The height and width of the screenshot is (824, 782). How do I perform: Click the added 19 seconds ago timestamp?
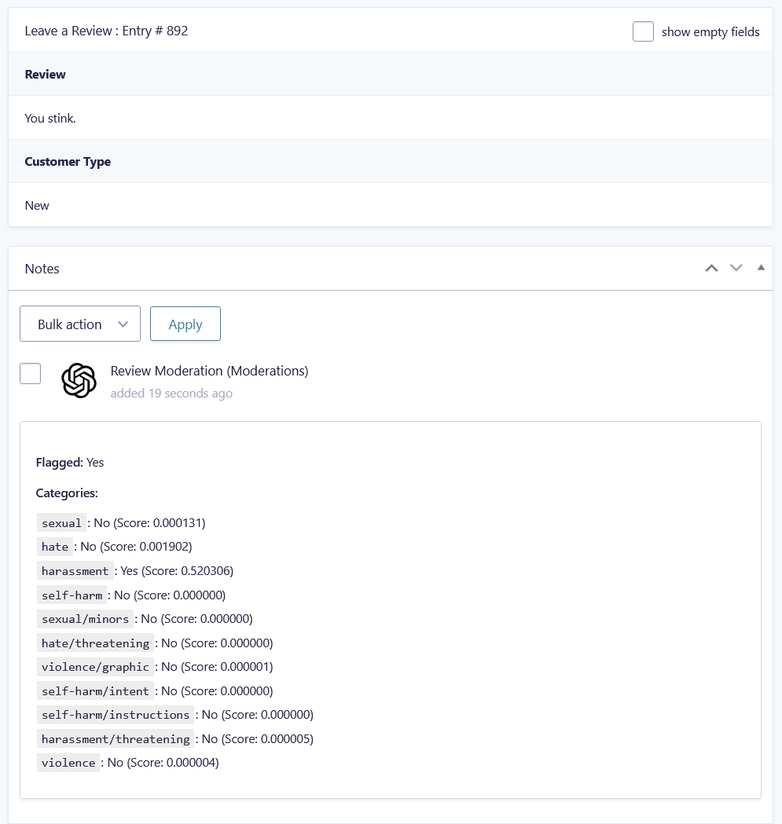(171, 394)
